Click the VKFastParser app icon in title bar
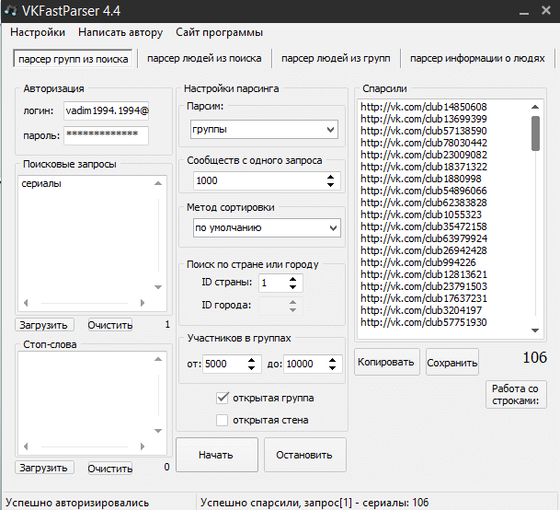The height and width of the screenshot is (510, 560). (11, 10)
